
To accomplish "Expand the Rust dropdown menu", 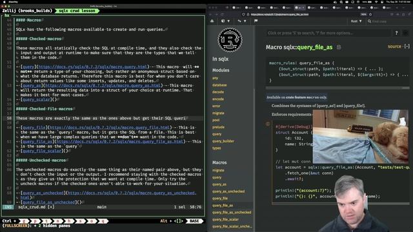I will [x=356, y=21].
